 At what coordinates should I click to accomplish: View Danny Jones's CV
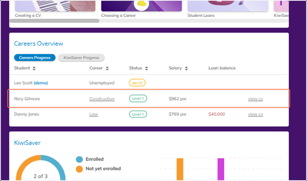(255, 114)
